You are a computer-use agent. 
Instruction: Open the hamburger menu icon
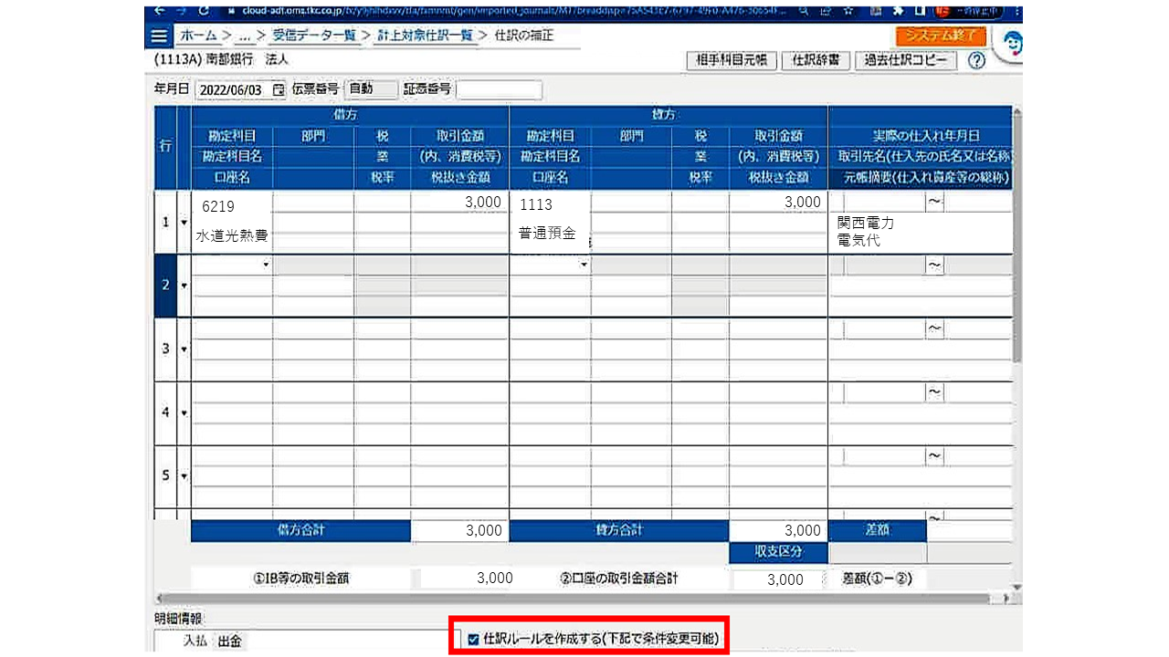159,36
